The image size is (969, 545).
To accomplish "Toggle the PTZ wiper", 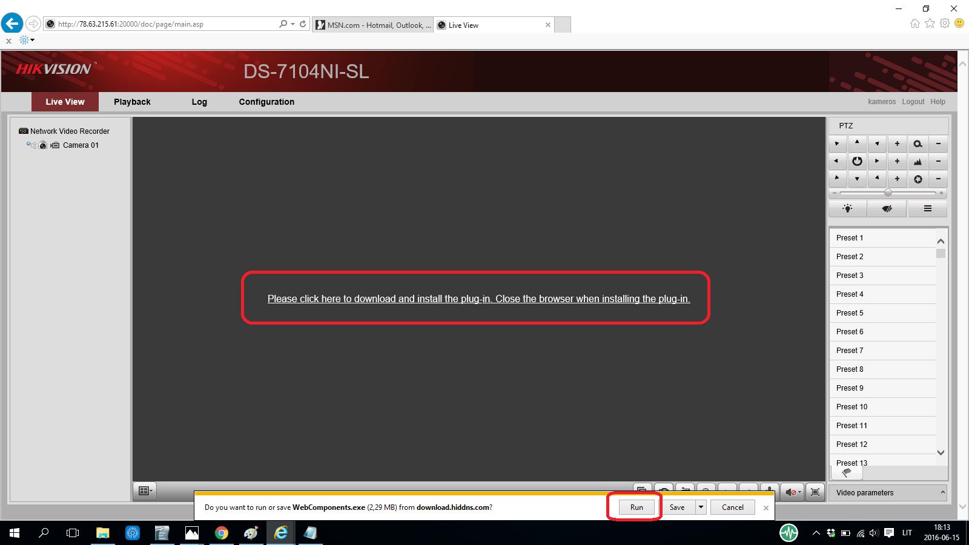I will tap(887, 209).
